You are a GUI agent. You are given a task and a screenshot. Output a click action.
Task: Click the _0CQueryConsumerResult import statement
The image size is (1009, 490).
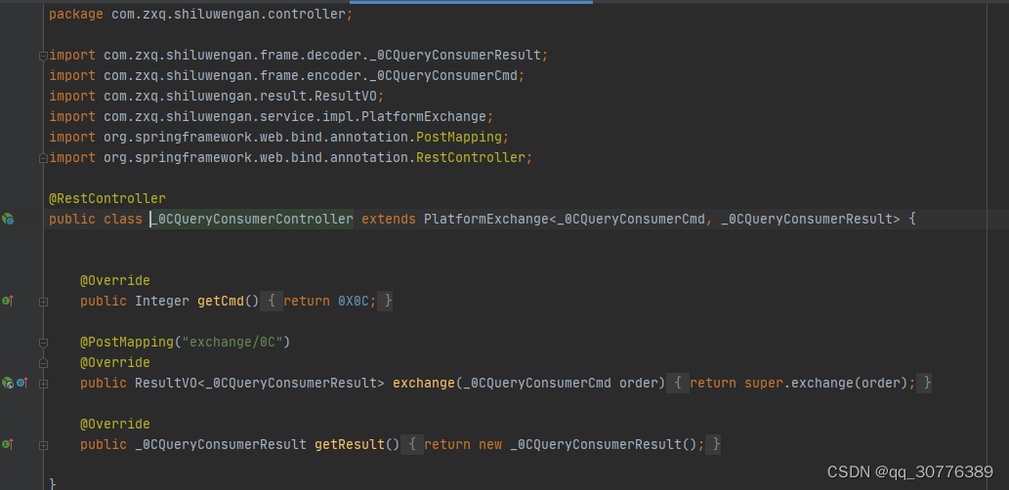click(299, 56)
